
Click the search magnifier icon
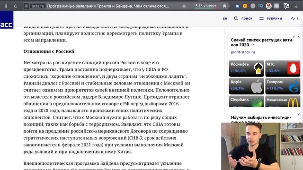point(236,18)
